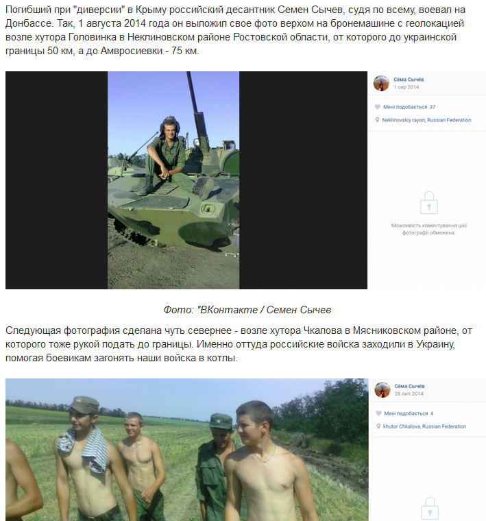Open the profile avatar dated 28 лип 2014
Viewport: 486px width, 521px height.
pos(382,389)
